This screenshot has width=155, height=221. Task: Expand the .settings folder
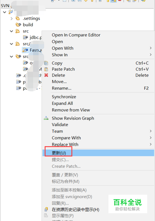[x=11, y=19]
